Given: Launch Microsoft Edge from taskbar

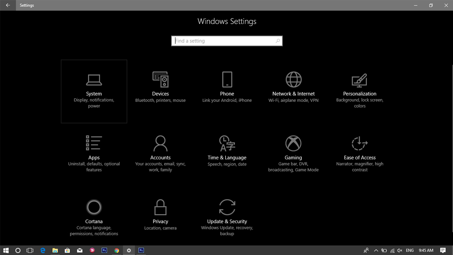Looking at the screenshot, I should click(x=43, y=251).
